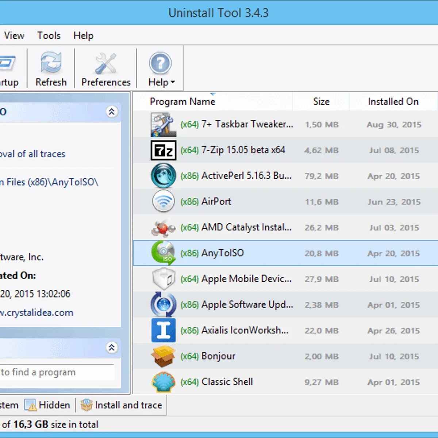This screenshot has width=438, height=438.
Task: Click the Install and trace icon
Action: [x=87, y=405]
